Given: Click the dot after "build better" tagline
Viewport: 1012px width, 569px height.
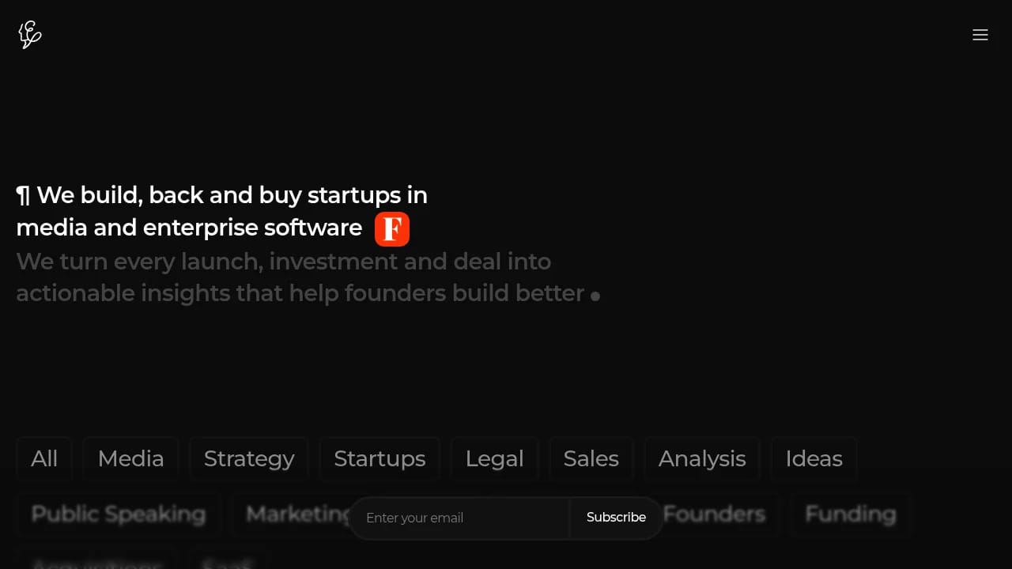Looking at the screenshot, I should pos(595,296).
